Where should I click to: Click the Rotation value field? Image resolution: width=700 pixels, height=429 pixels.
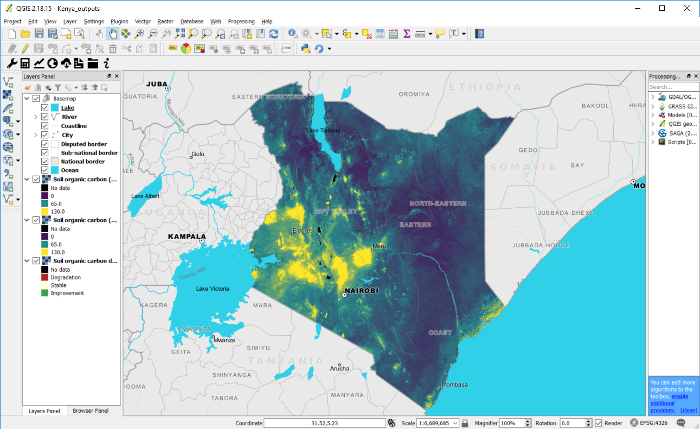click(572, 423)
